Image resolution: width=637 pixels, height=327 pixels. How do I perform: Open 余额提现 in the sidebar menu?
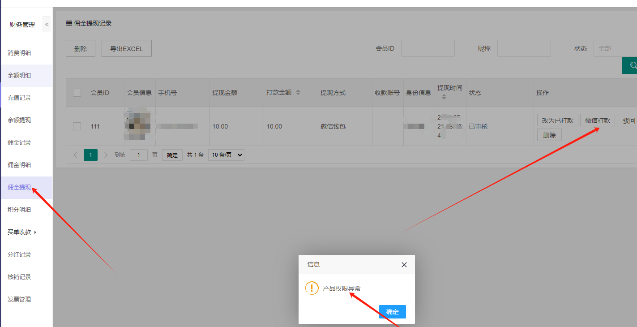[19, 120]
